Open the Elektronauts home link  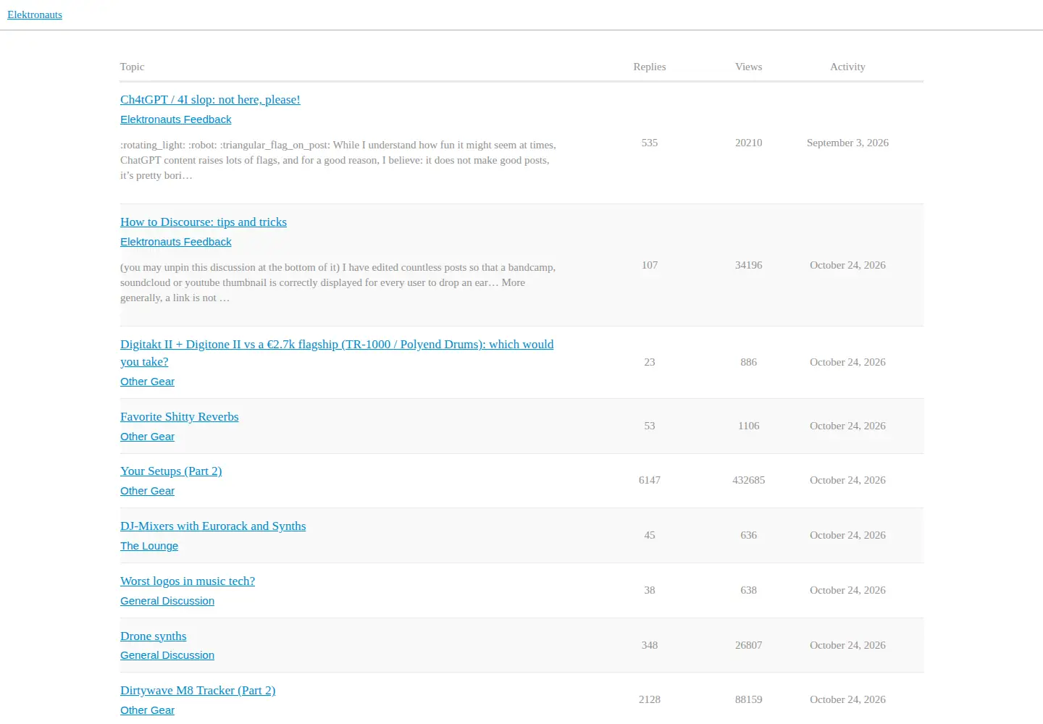click(x=35, y=14)
